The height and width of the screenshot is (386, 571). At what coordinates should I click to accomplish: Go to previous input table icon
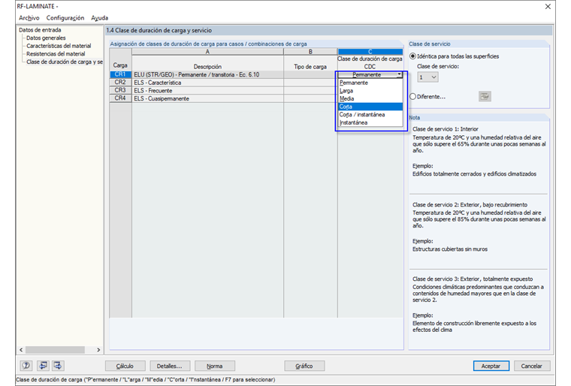(43, 366)
